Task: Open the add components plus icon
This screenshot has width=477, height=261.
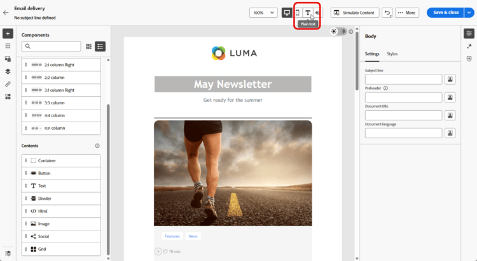Action: [x=8, y=34]
